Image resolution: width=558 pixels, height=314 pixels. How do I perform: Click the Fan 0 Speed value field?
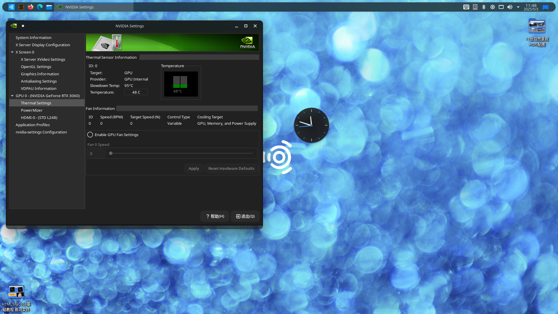pyautogui.click(x=97, y=154)
